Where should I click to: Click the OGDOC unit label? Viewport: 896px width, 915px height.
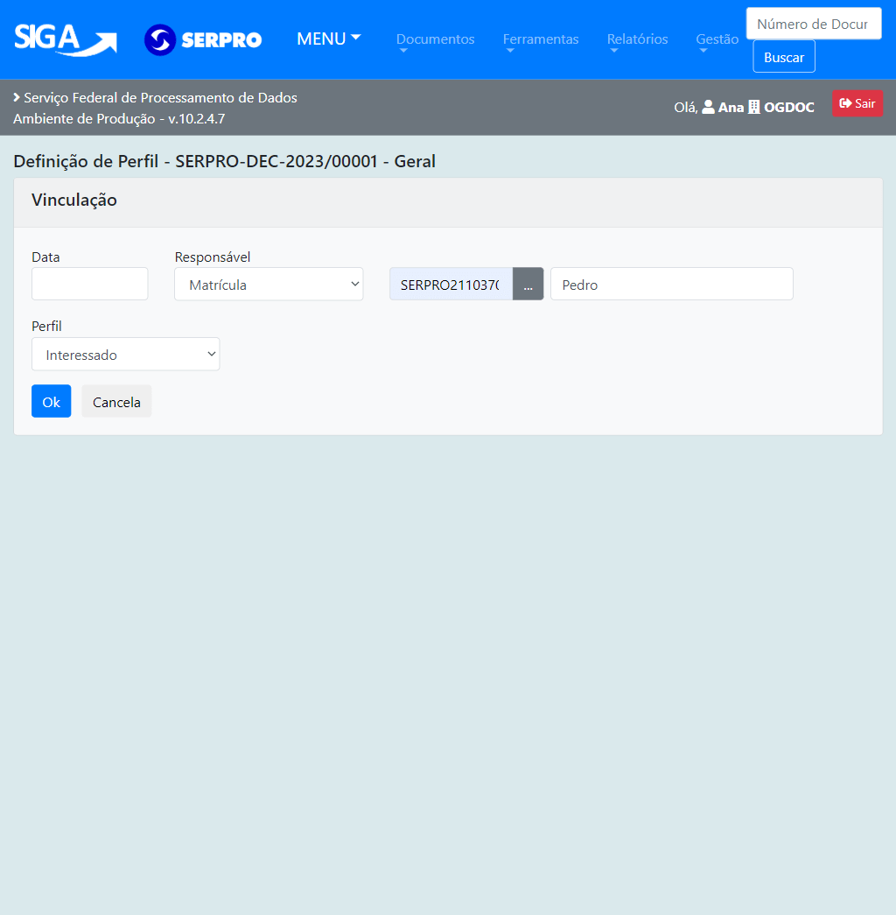pyautogui.click(x=789, y=108)
